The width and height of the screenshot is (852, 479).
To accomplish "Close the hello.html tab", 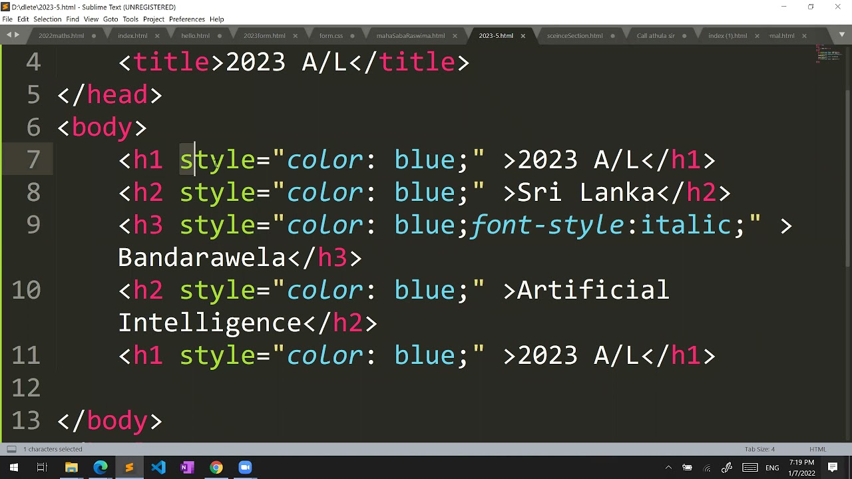I will [x=220, y=36].
